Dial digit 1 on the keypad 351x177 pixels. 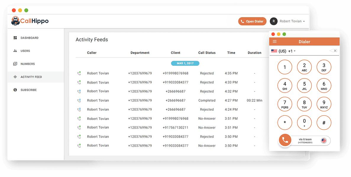(285, 67)
